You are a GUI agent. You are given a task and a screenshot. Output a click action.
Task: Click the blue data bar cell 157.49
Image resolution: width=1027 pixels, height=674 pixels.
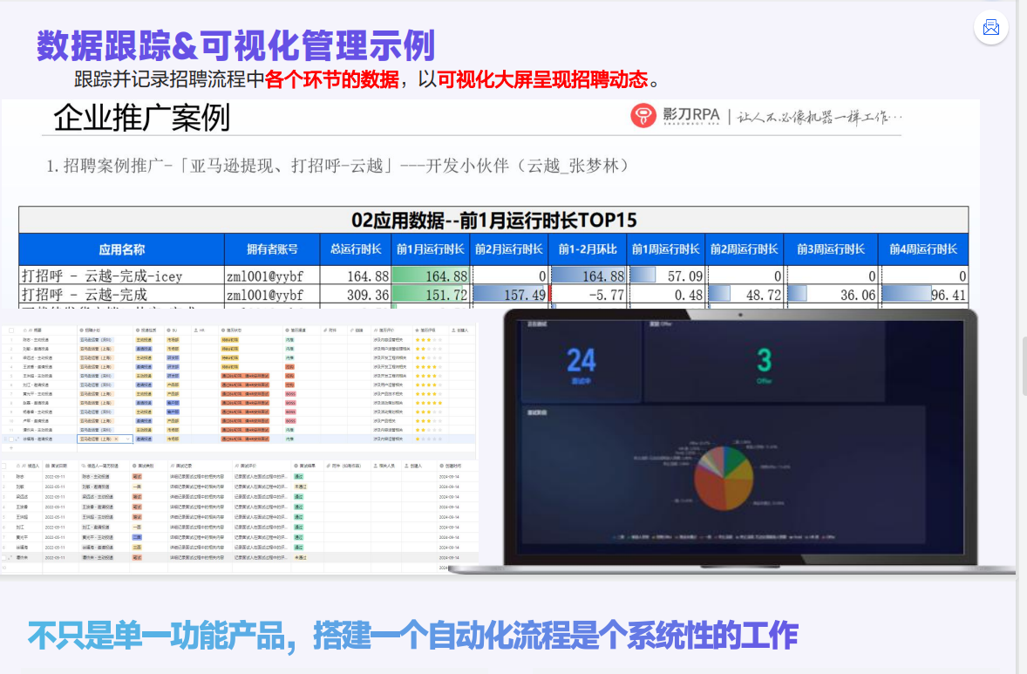point(509,295)
